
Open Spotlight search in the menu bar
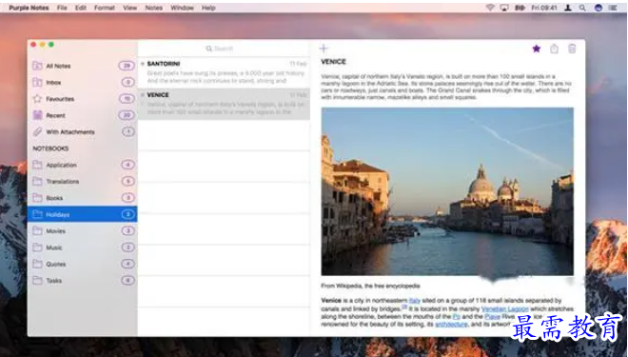582,8
